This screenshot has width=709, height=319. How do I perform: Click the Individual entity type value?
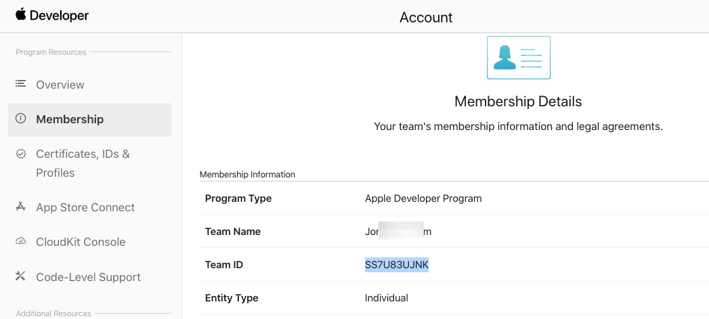pyautogui.click(x=387, y=298)
